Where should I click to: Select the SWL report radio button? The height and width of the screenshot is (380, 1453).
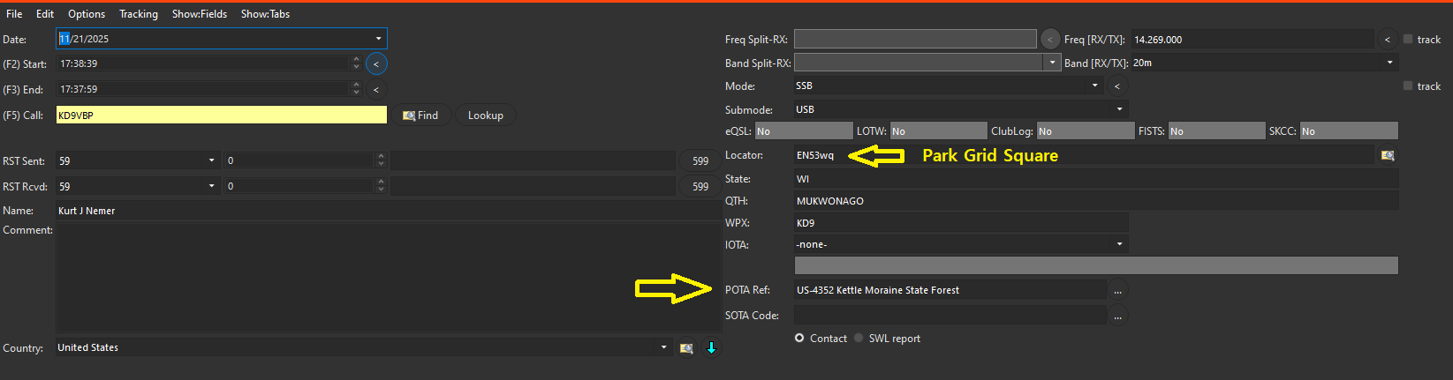(859, 339)
